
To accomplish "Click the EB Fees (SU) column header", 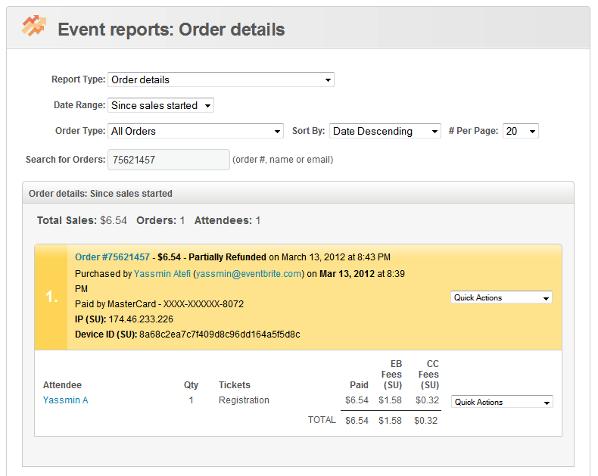I will tap(391, 374).
